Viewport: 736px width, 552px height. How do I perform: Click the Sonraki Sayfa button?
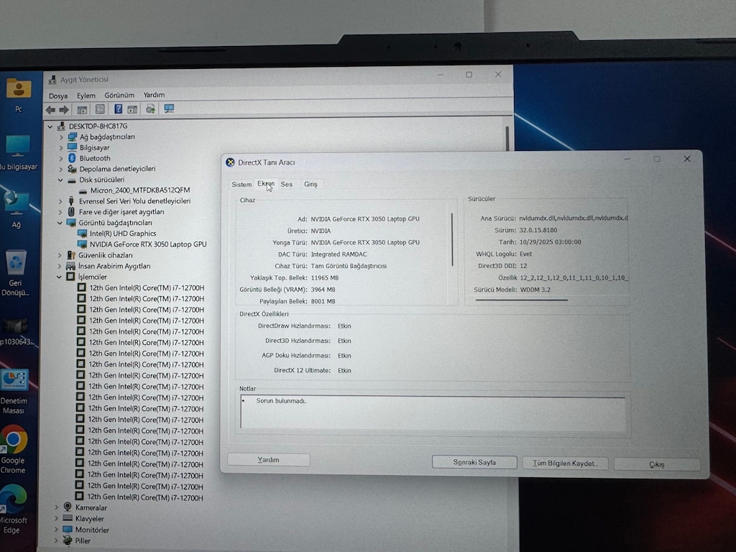[x=474, y=462]
